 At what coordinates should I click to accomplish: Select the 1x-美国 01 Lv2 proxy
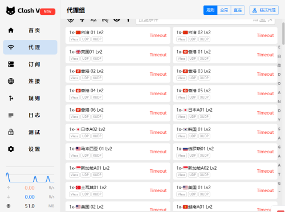click(x=225, y=190)
